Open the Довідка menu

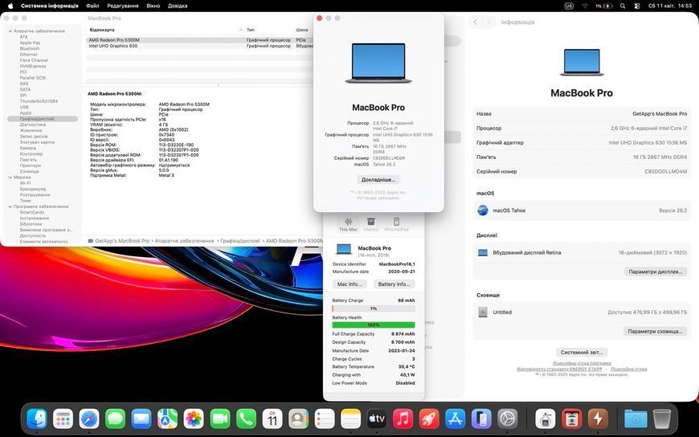coord(178,6)
